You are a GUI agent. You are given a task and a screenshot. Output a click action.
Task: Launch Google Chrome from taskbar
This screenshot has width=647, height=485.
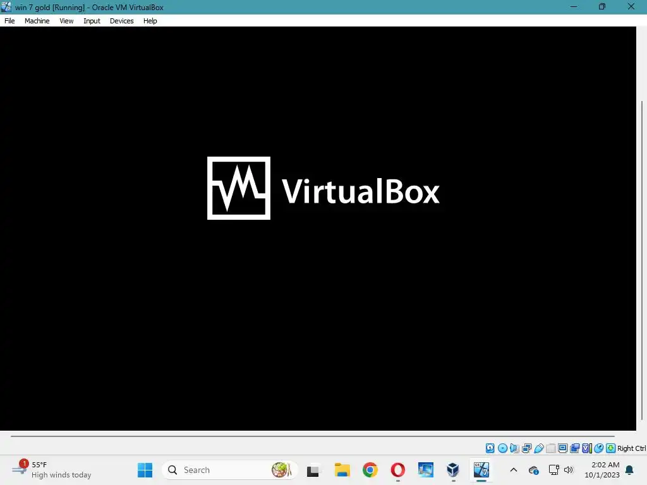tap(370, 470)
